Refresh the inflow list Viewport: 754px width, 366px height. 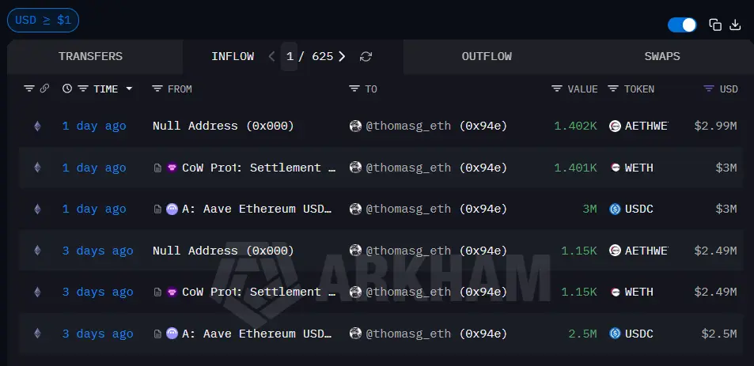(x=366, y=57)
